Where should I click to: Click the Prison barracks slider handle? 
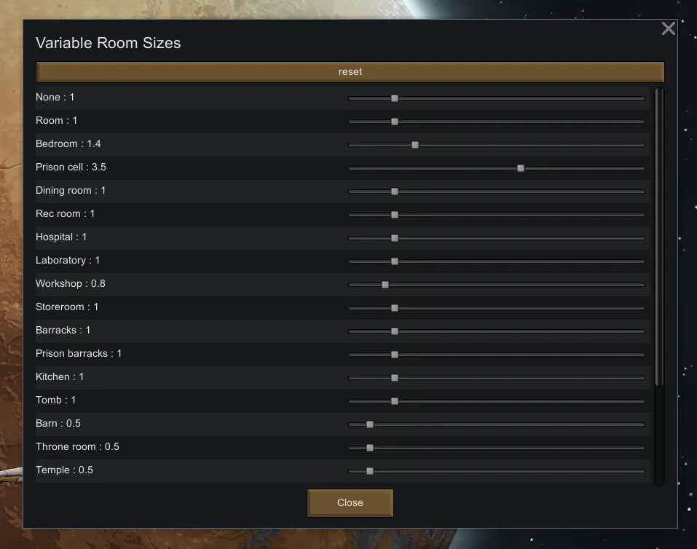[x=395, y=355]
